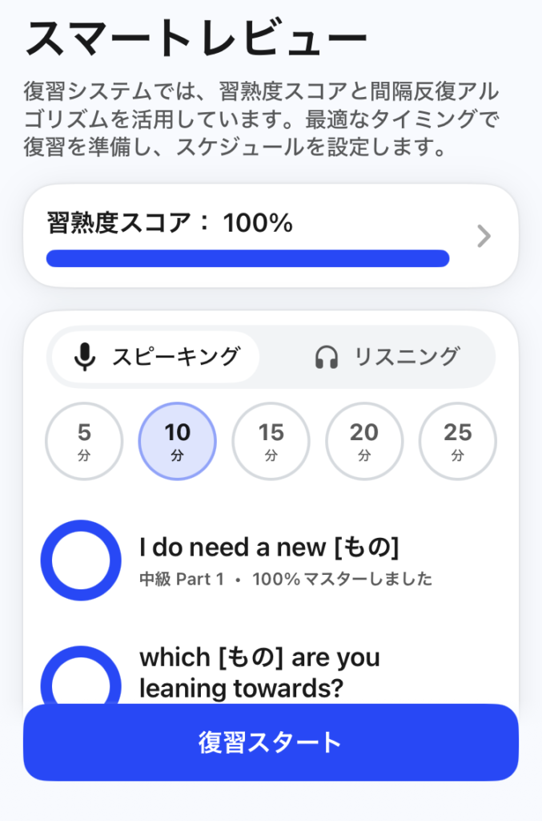
Task: Select the 20分 duration circle
Action: pyautogui.click(x=364, y=440)
